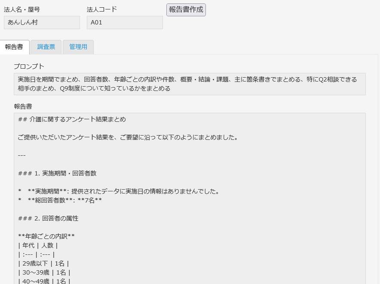The width and height of the screenshot is (380, 284).
Task: Switch to the 調査票 tab
Action: click(x=46, y=47)
